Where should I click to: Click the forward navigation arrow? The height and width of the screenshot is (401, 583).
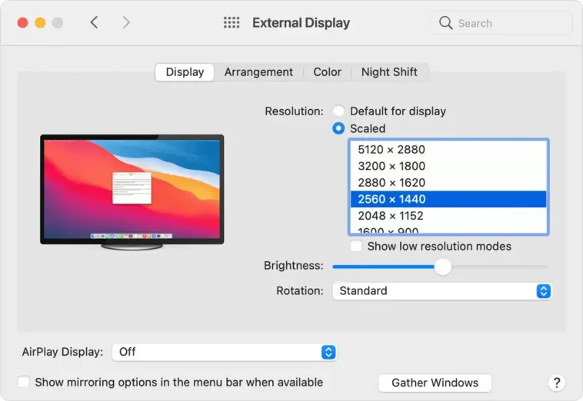tap(126, 23)
